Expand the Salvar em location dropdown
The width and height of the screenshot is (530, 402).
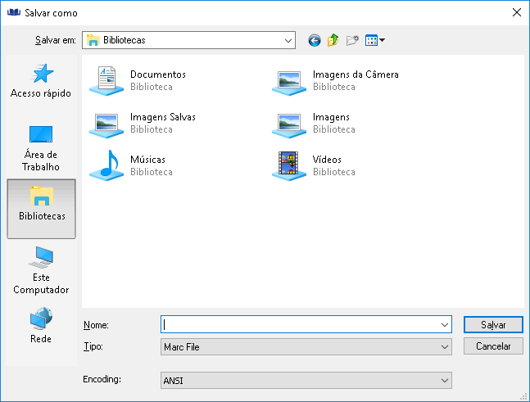pos(288,39)
